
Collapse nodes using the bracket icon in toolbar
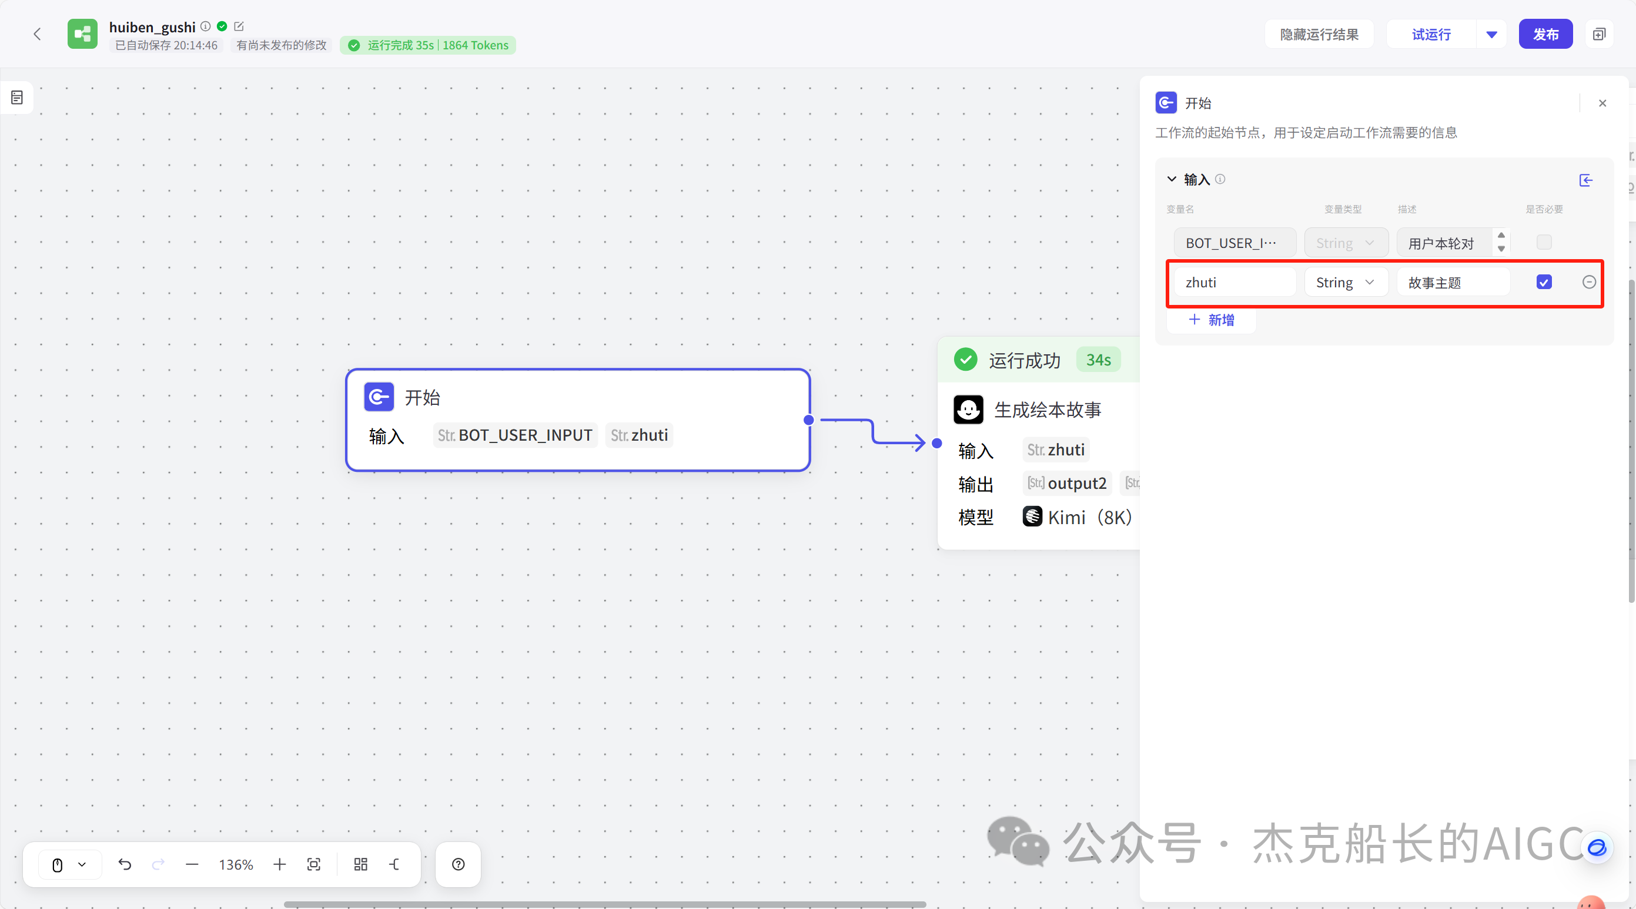point(395,864)
